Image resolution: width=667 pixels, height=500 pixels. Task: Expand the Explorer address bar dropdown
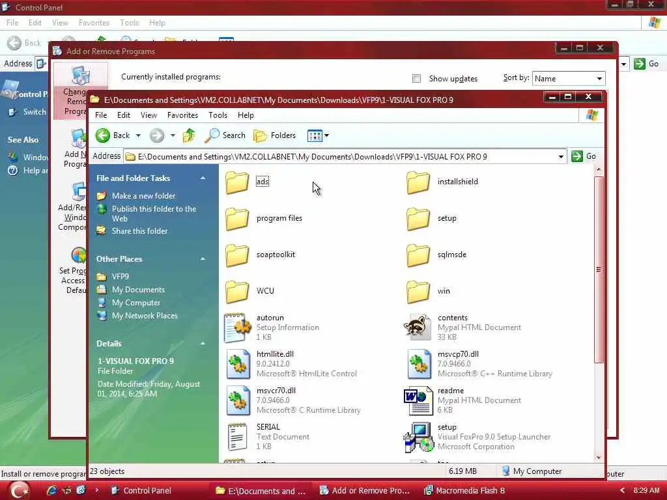561,157
